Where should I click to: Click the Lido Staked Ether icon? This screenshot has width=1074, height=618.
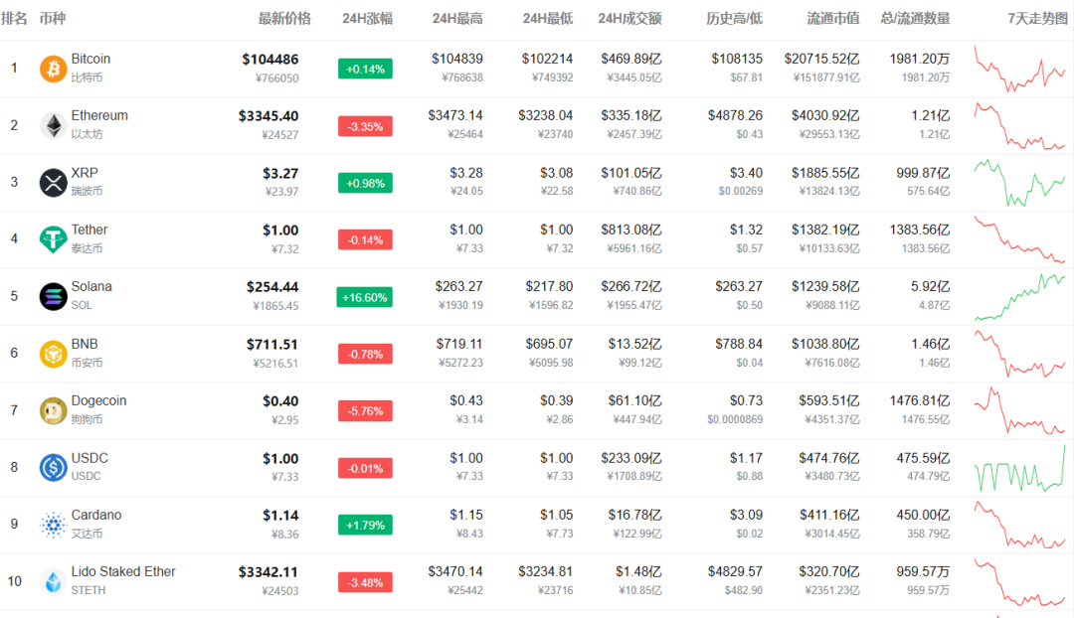tap(53, 581)
